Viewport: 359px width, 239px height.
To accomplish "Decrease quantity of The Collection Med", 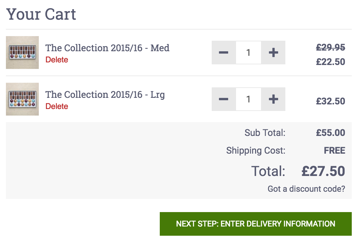I will point(224,53).
